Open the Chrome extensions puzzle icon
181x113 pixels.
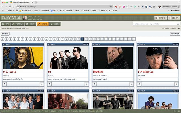pyautogui.click(x=154, y=7)
